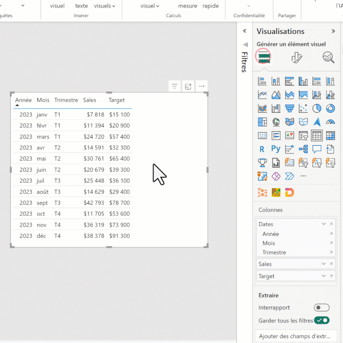Screen dimensions: 343x343
Task: Remove the Année field from Colonnes
Action: coord(331,233)
